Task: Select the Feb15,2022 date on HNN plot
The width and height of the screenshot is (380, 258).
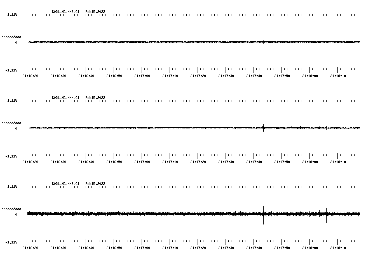Action: pos(95,98)
